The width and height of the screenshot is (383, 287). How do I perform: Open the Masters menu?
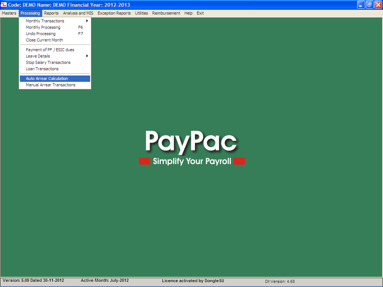(x=9, y=13)
